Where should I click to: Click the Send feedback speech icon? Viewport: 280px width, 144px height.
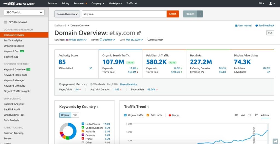[256, 26]
